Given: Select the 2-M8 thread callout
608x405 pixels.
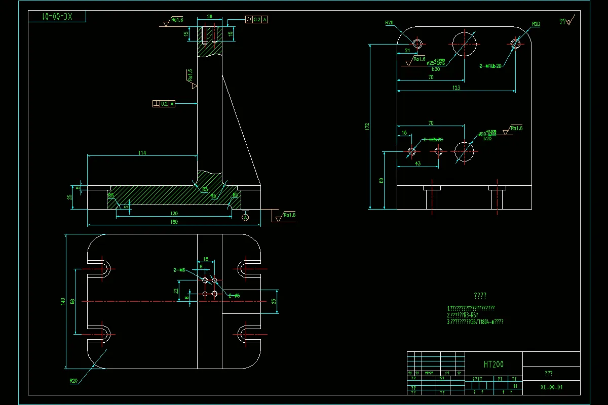Looking at the screenshot, I should tap(433, 139).
